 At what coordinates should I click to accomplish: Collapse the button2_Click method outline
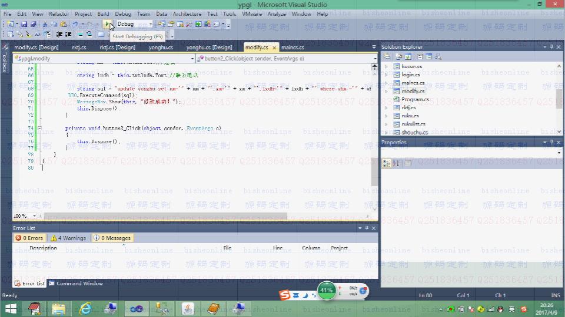click(x=39, y=128)
